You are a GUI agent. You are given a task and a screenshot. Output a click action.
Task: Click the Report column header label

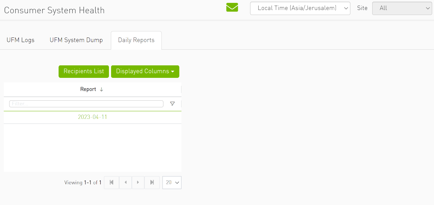tap(88, 89)
